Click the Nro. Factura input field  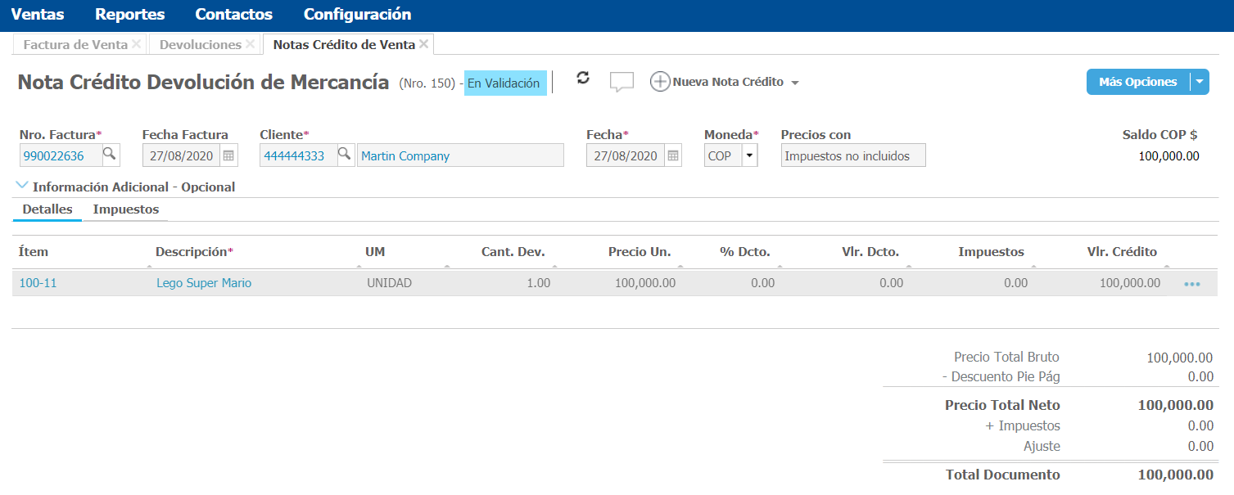tap(59, 155)
